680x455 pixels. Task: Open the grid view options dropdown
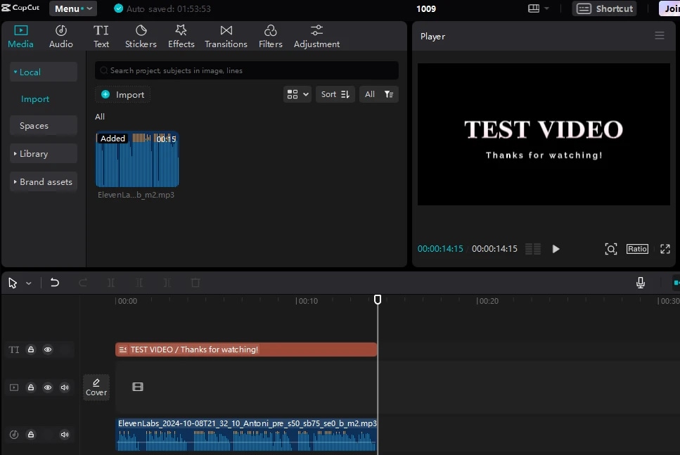pos(297,94)
